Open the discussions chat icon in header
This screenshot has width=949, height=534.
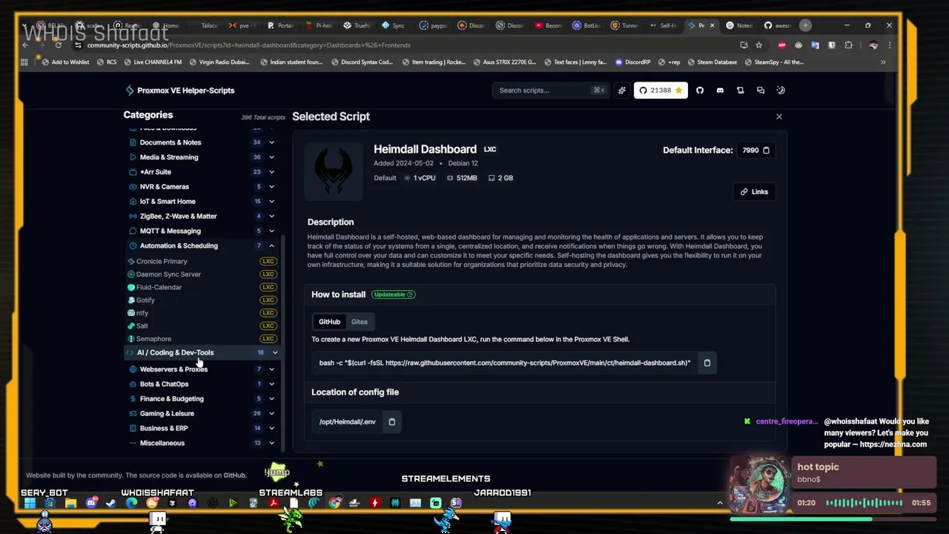coord(760,90)
